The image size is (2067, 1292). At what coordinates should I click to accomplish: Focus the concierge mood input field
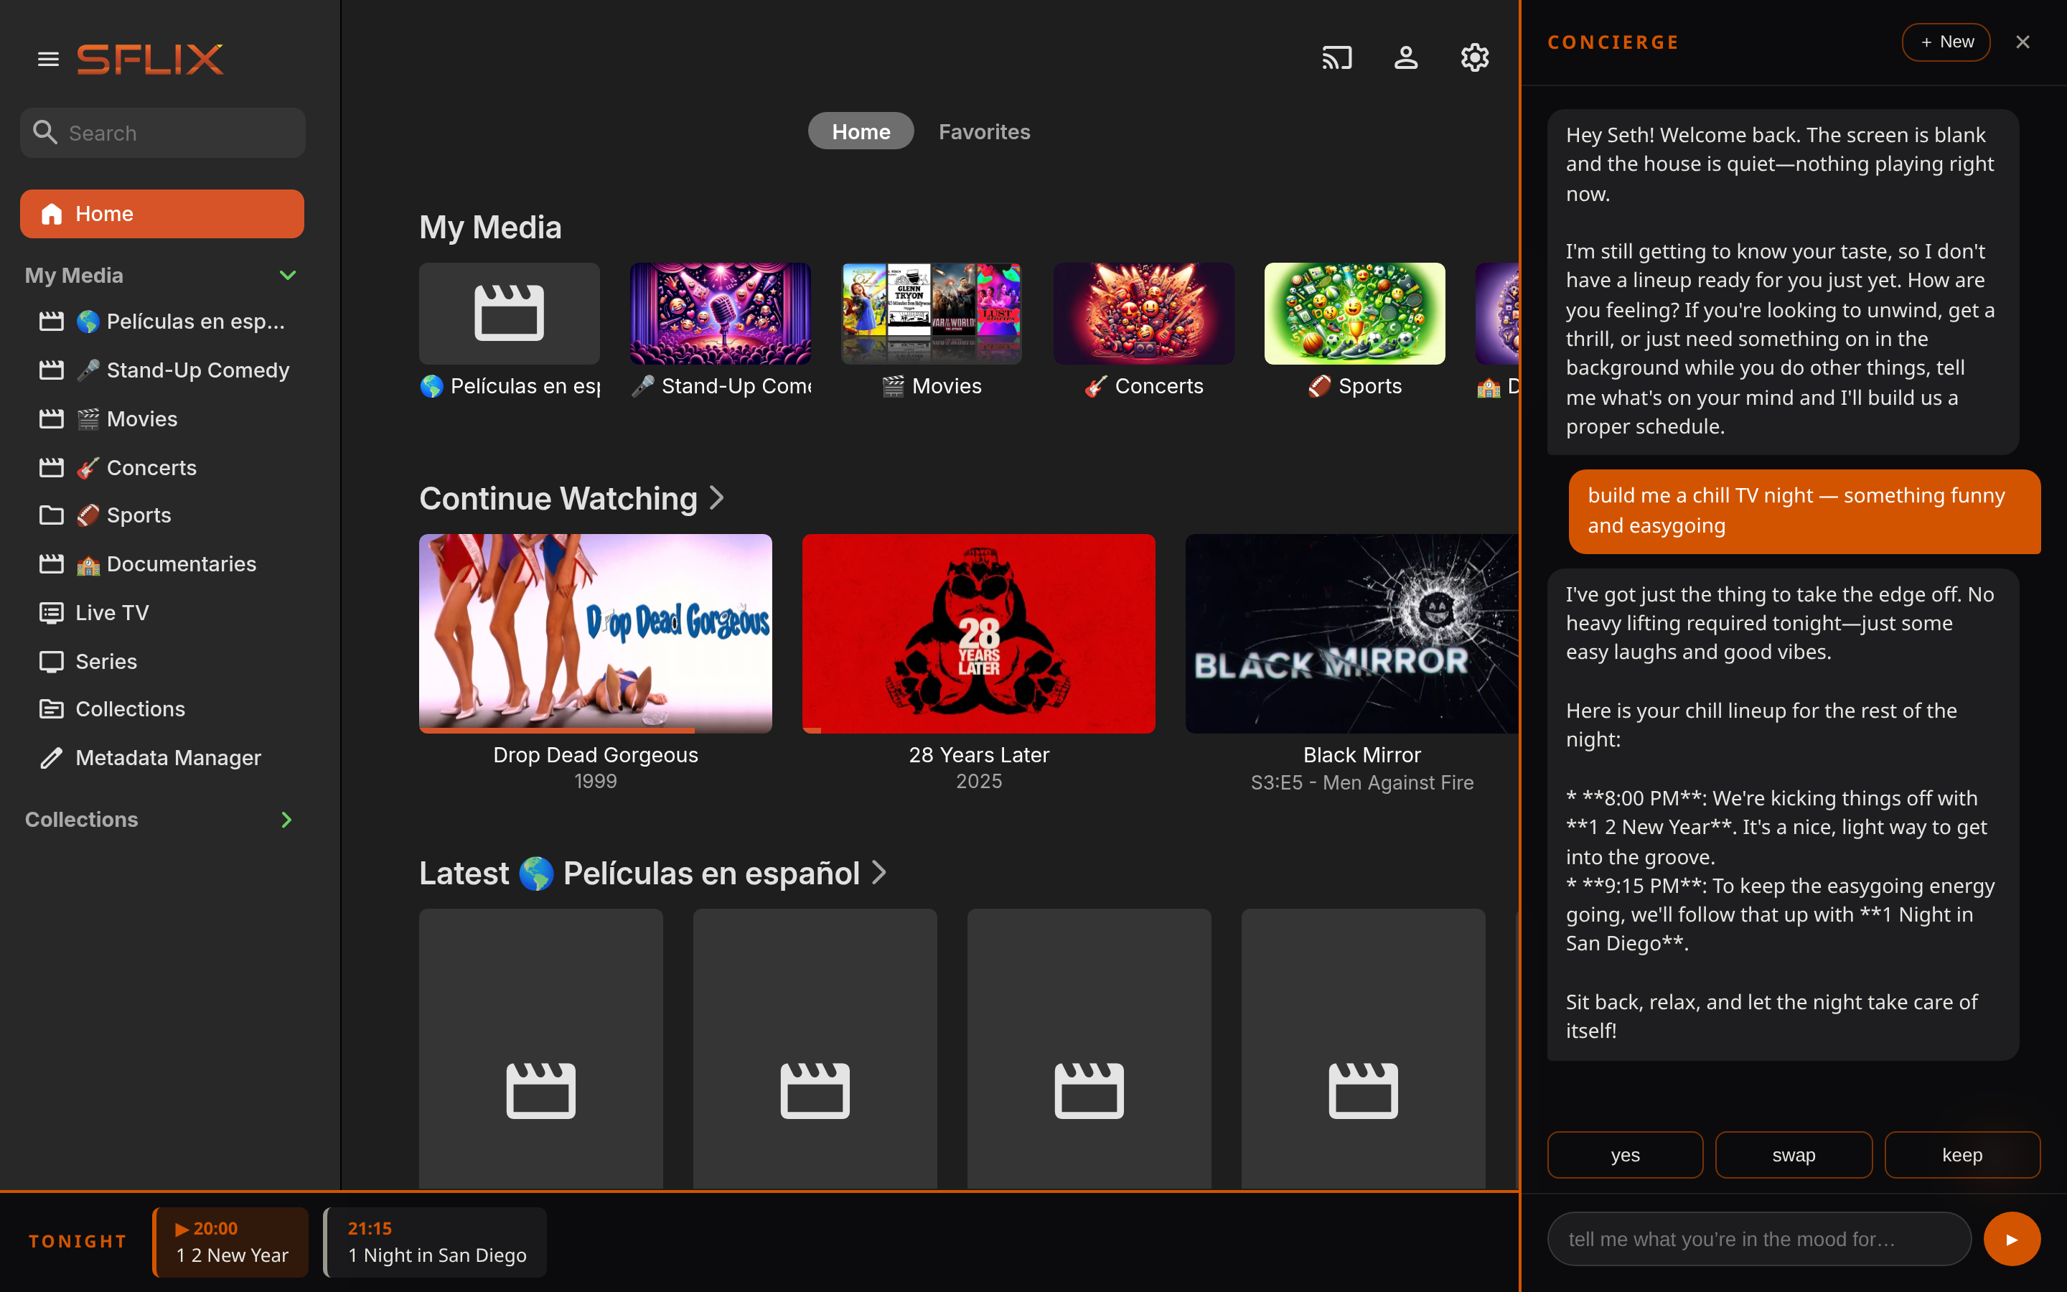click(x=1760, y=1239)
